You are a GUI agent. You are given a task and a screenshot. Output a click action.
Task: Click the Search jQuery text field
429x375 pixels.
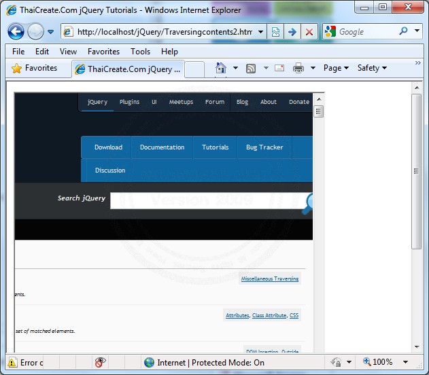[207, 201]
